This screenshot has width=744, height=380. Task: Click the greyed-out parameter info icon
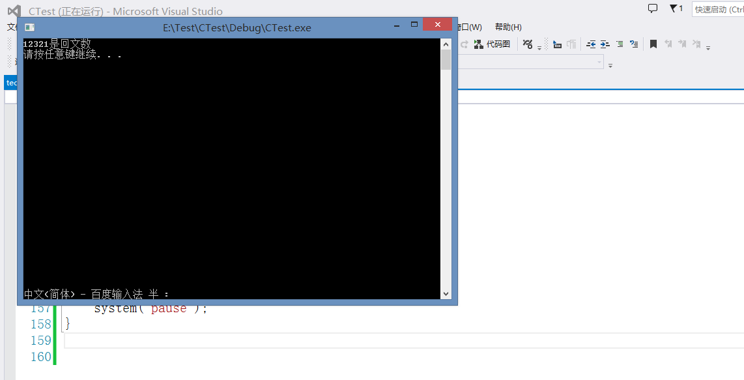coord(572,44)
